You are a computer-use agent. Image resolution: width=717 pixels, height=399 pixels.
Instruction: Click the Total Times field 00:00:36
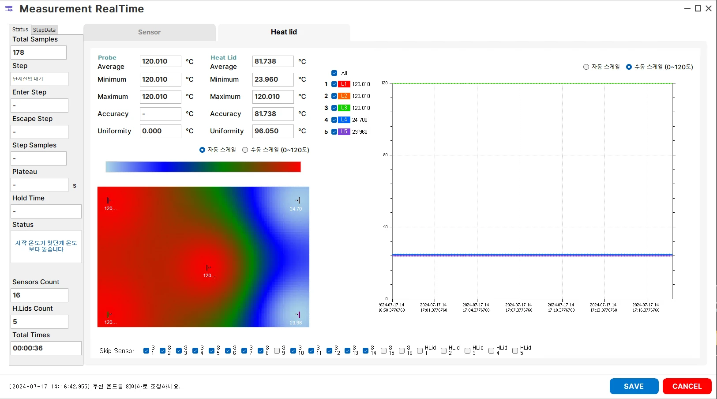(x=46, y=348)
